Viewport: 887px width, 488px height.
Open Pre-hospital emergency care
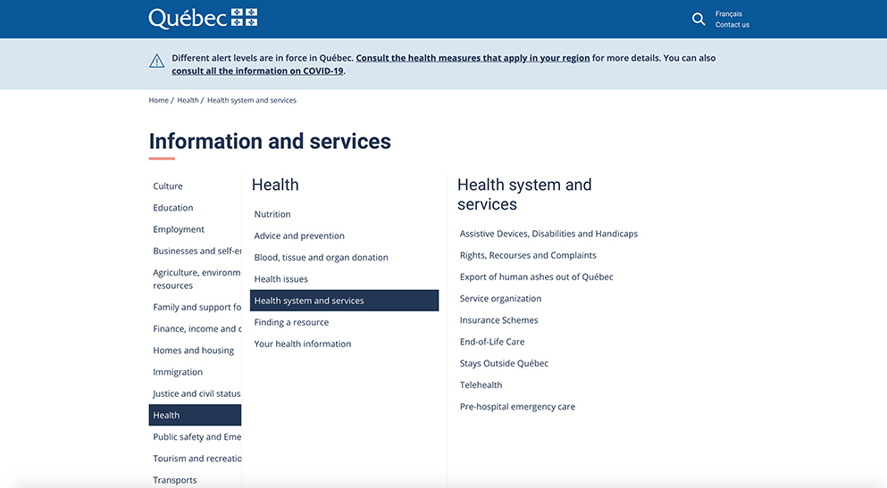click(517, 407)
